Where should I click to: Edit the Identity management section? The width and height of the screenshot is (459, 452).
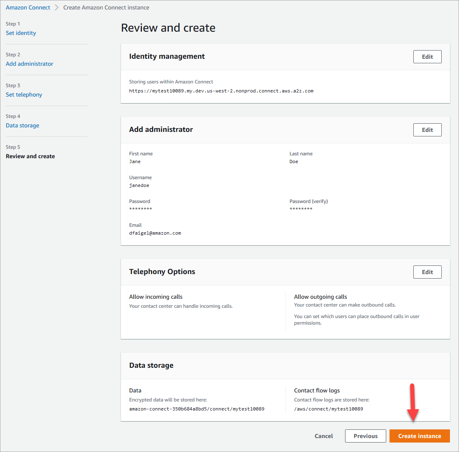pos(427,56)
